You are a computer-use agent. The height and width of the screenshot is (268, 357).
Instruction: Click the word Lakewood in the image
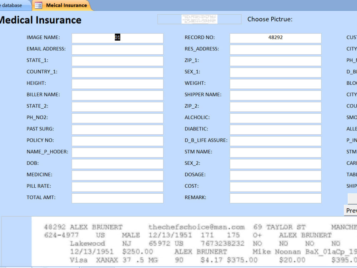coord(87,243)
